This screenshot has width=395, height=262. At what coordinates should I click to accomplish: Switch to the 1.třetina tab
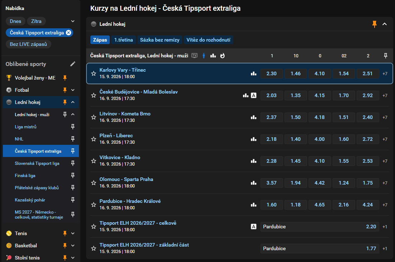[123, 40]
